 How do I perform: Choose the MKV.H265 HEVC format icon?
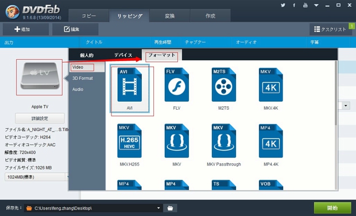coord(129,141)
